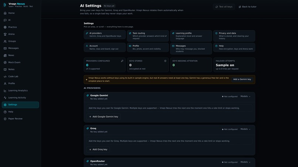The width and height of the screenshot is (298, 167).
Task: Open the Account settings card
Action: click(105, 47)
